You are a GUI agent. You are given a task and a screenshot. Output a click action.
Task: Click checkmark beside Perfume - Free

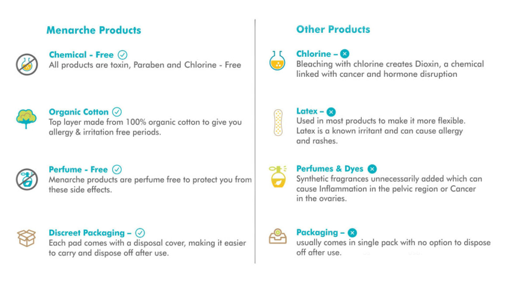(x=117, y=169)
